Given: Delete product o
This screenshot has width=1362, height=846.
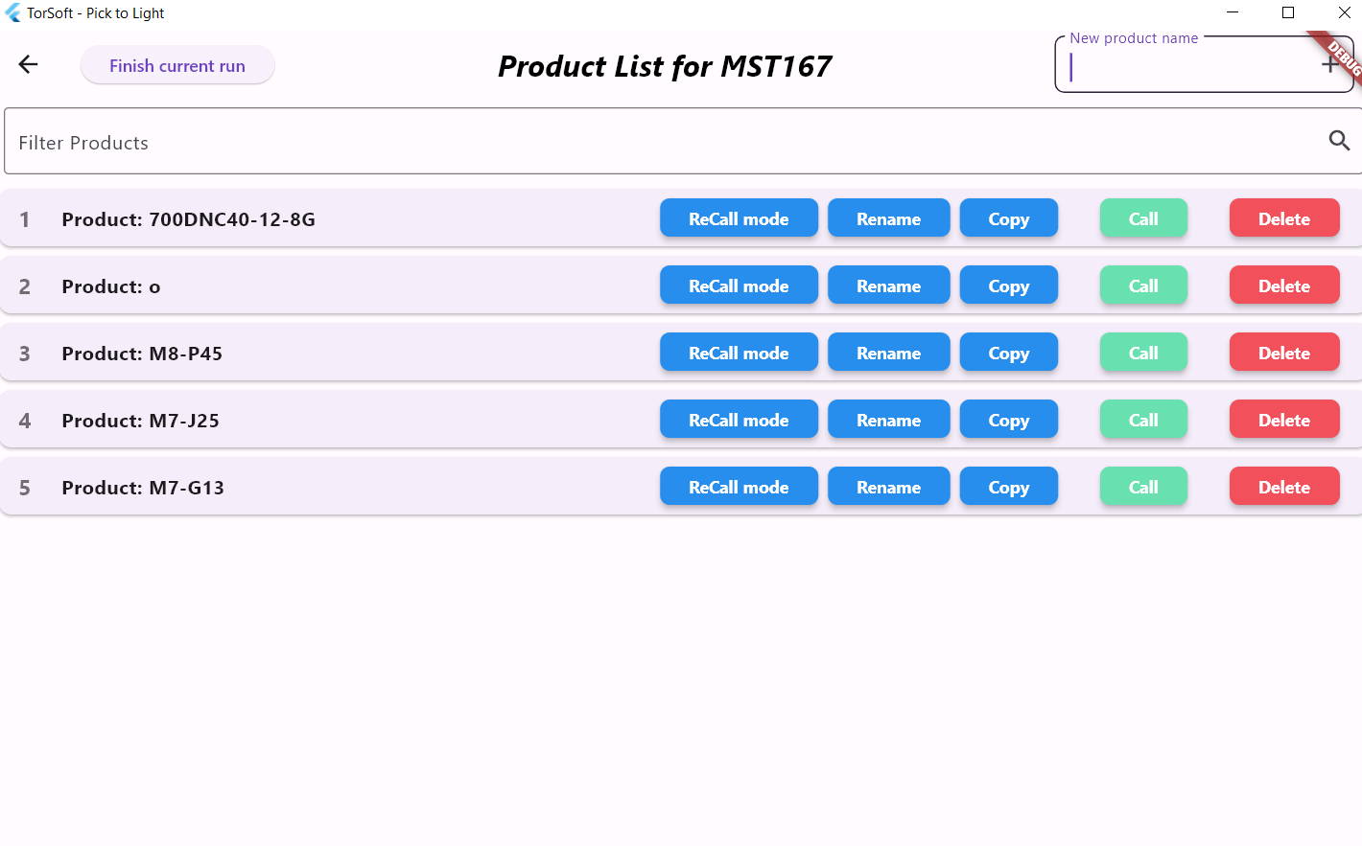Looking at the screenshot, I should pos(1284,285).
